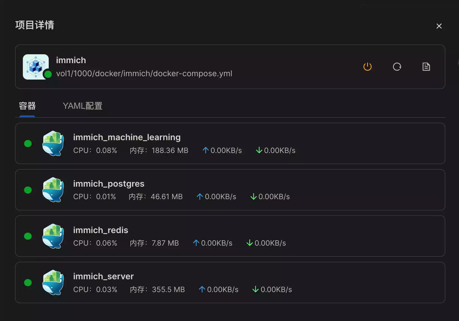Image resolution: width=459 pixels, height=321 pixels.
Task: Click the whale icon for immich_server
Action: 53,283
